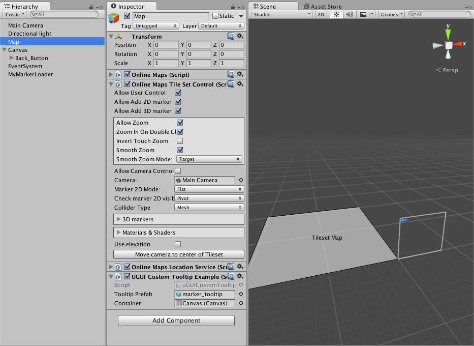Viewport: 474px width, 346px height.
Task: Toggle Zoom In On Double Click checkbox
Action: point(180,132)
